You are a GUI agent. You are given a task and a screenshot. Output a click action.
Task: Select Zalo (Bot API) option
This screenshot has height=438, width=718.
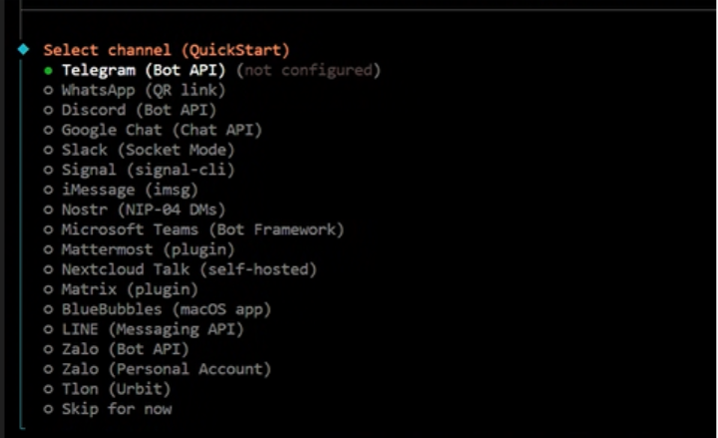[x=125, y=349]
